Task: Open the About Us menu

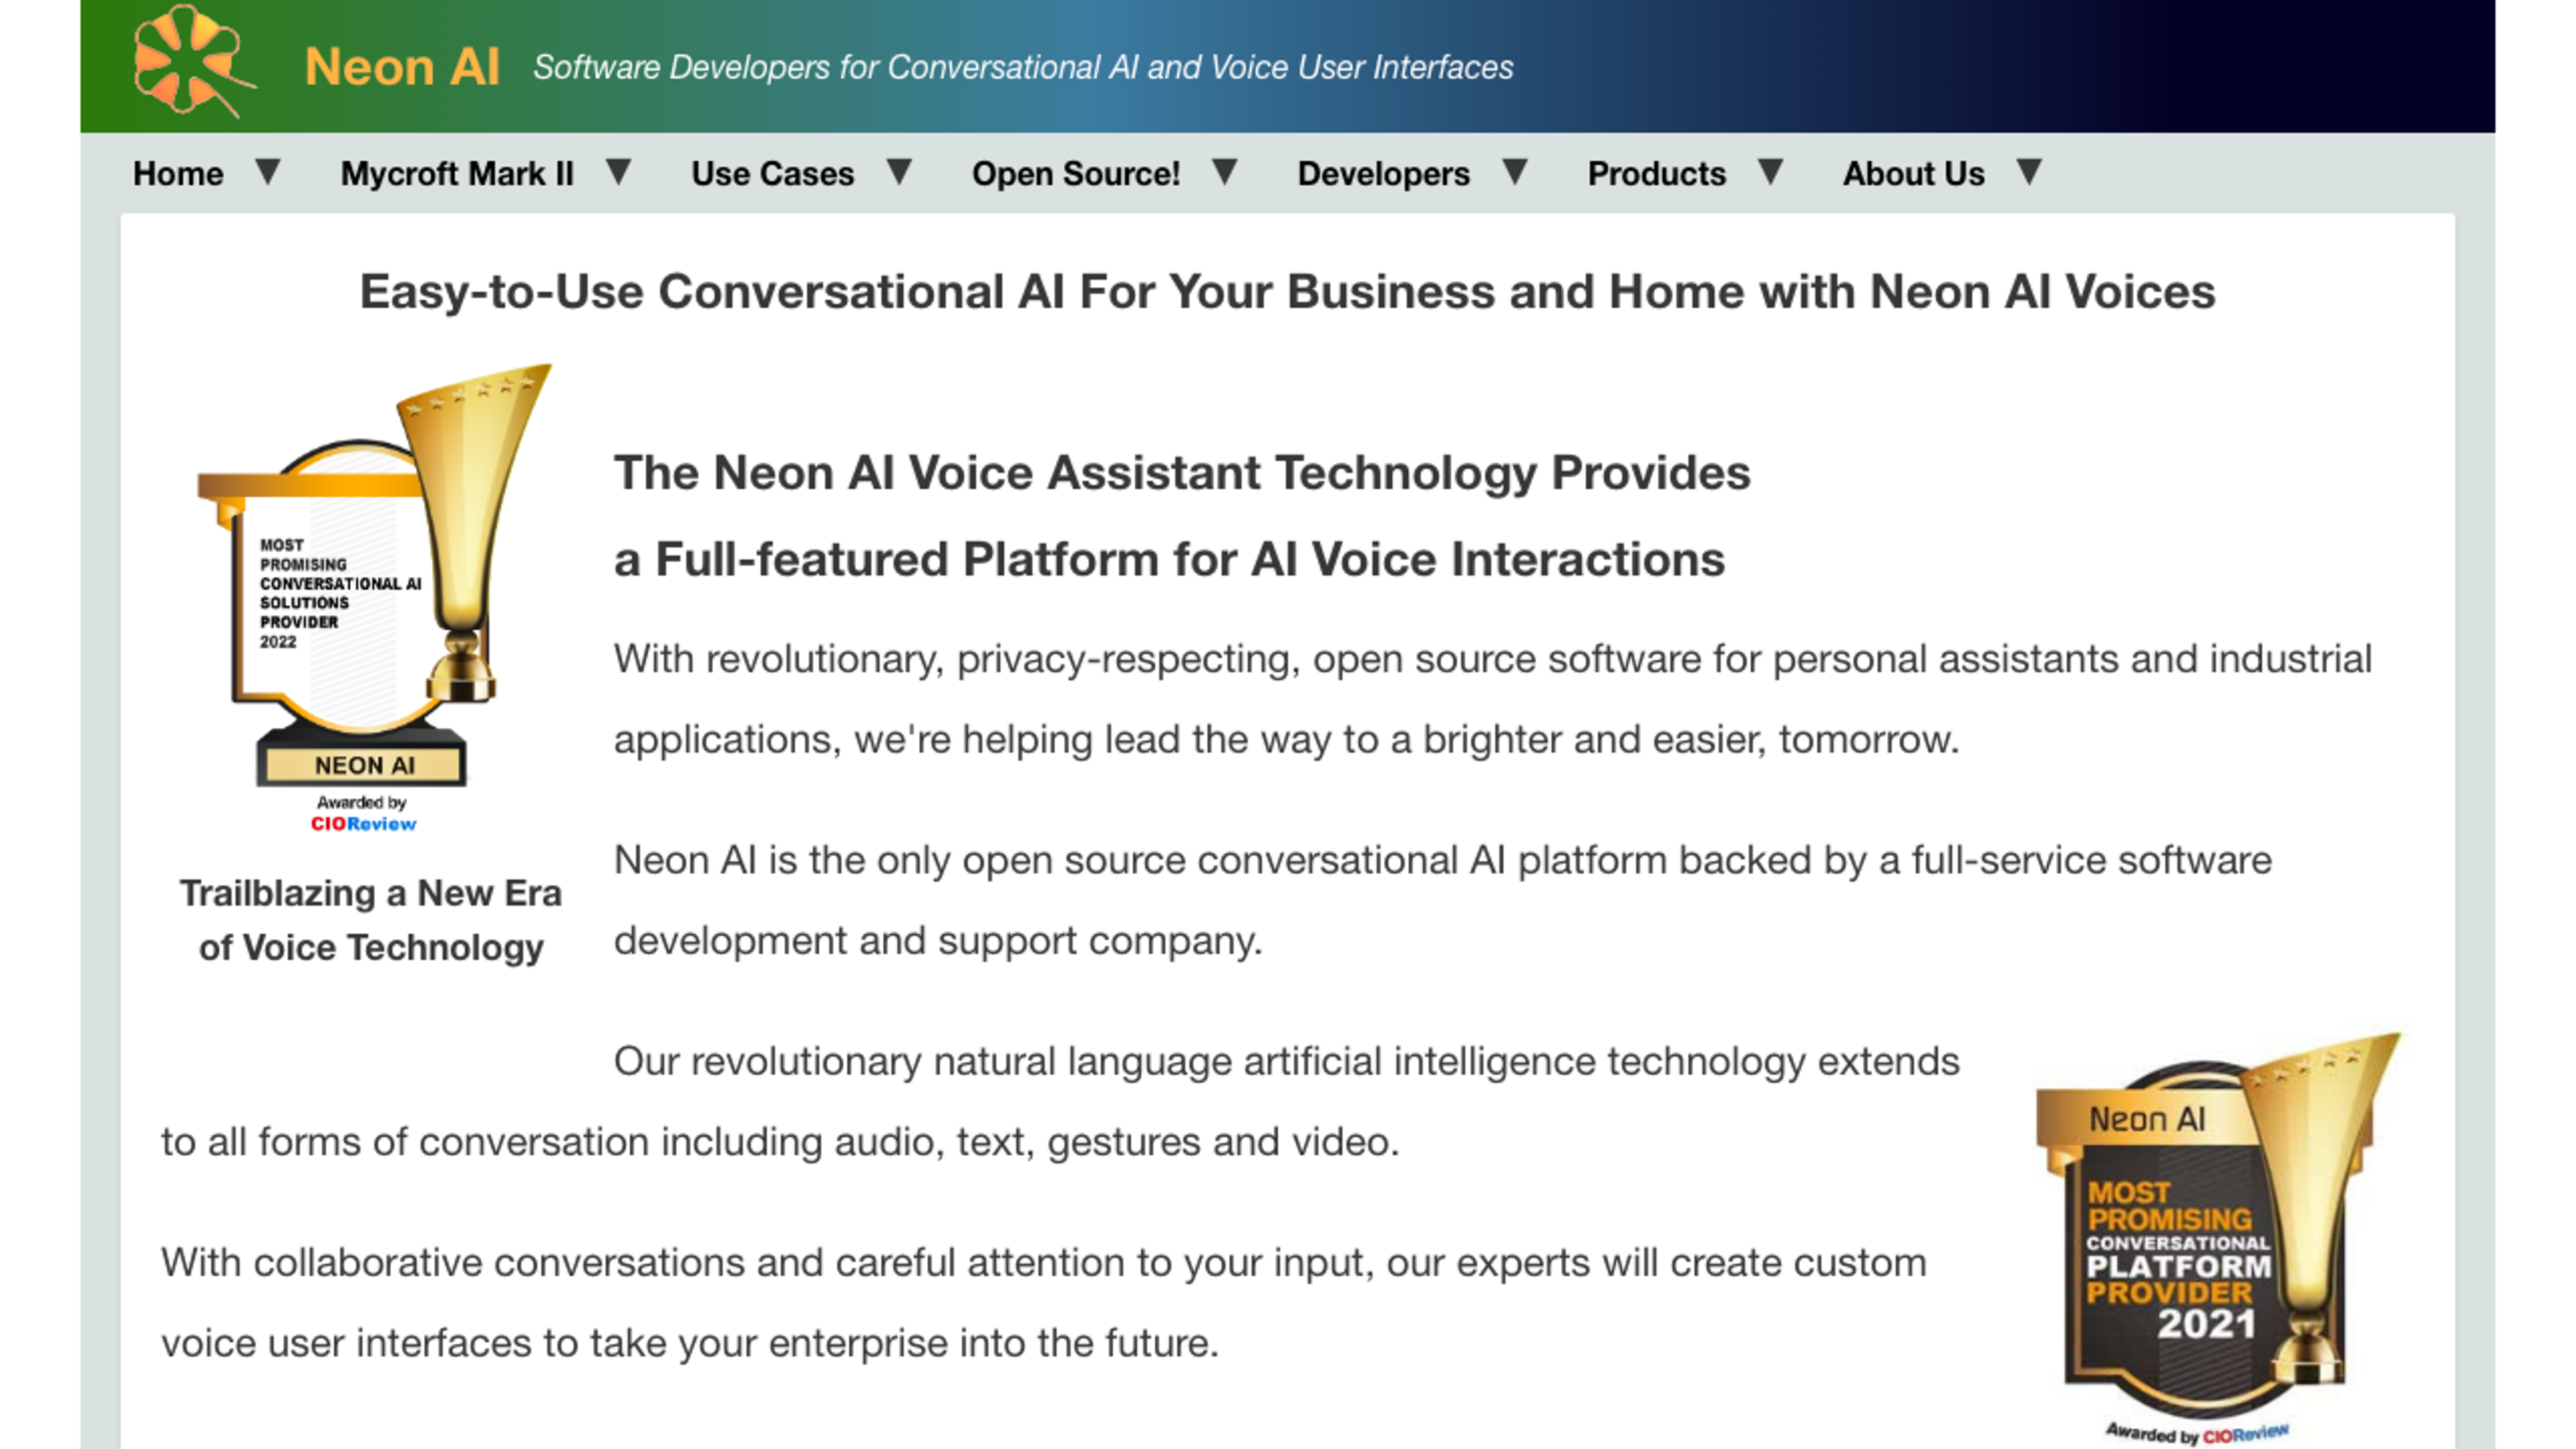Action: pyautogui.click(x=1913, y=174)
